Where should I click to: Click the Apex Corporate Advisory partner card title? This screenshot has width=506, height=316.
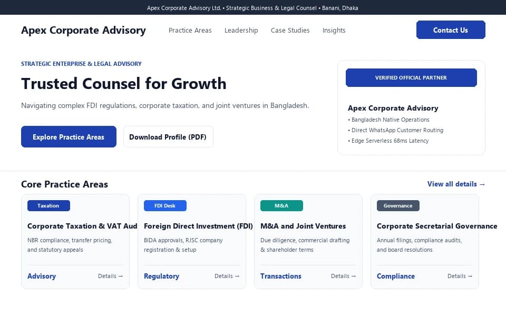(x=393, y=108)
